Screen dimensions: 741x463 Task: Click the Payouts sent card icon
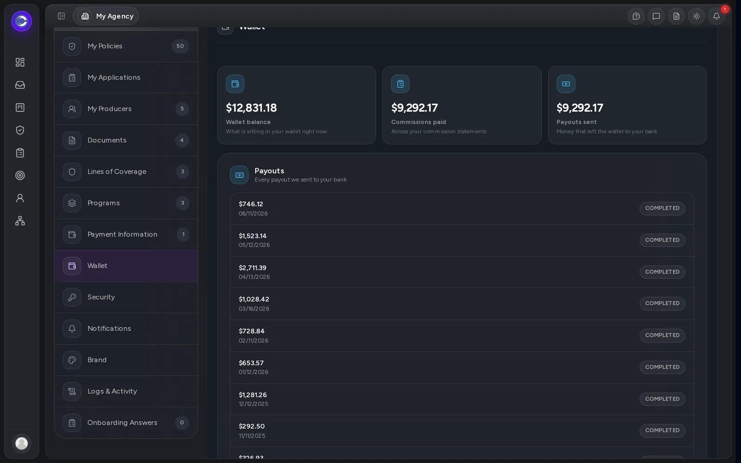(x=566, y=84)
